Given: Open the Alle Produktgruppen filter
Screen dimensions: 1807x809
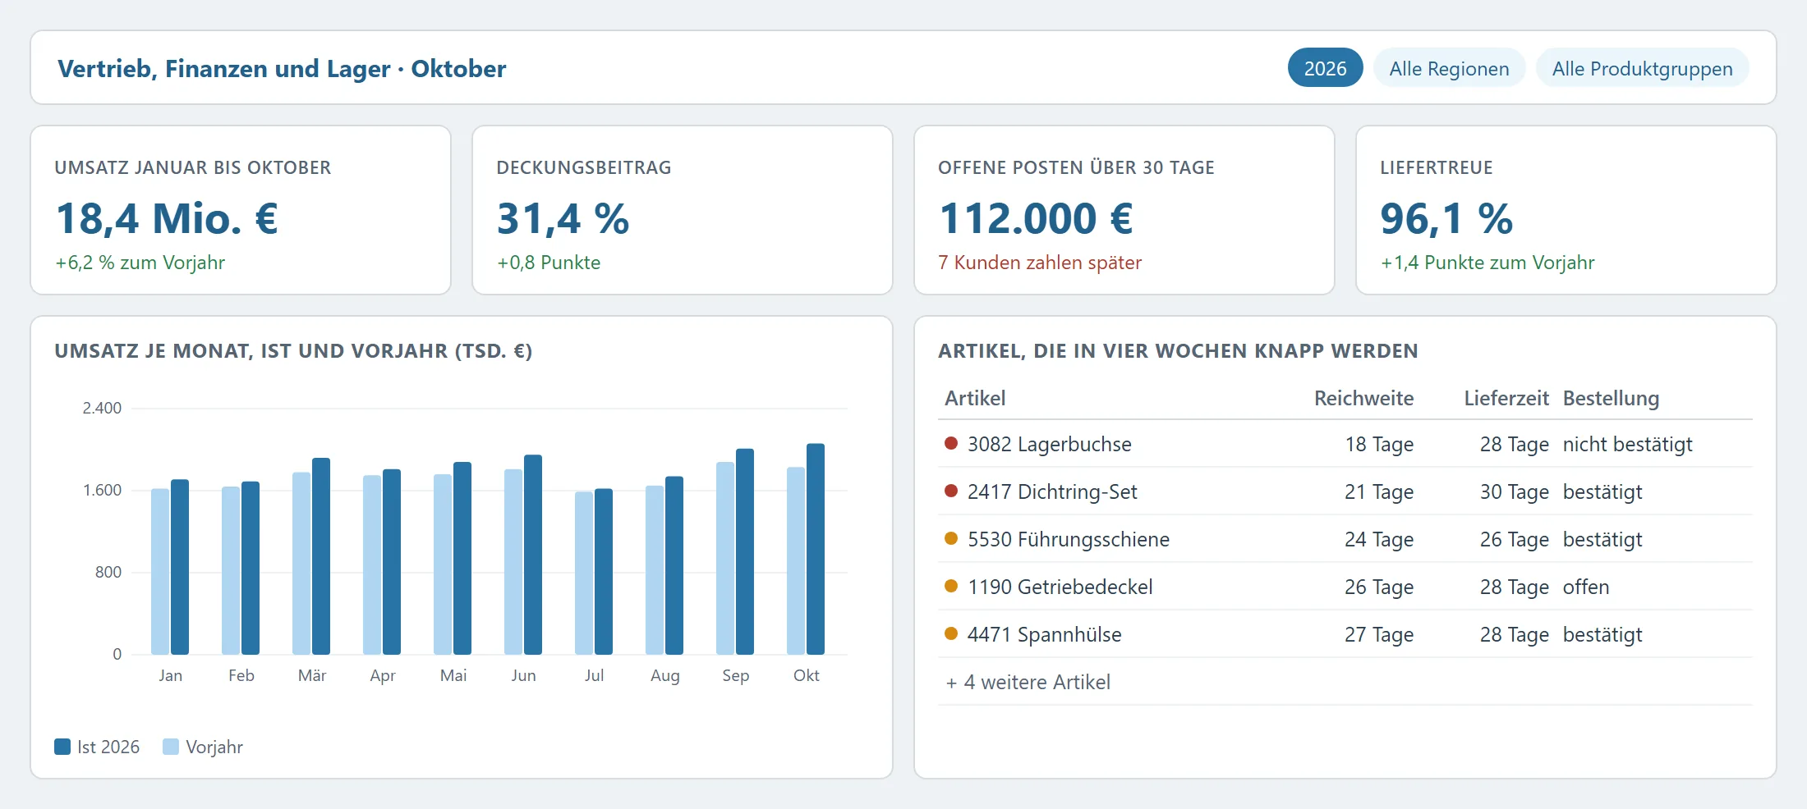Looking at the screenshot, I should click(x=1642, y=68).
